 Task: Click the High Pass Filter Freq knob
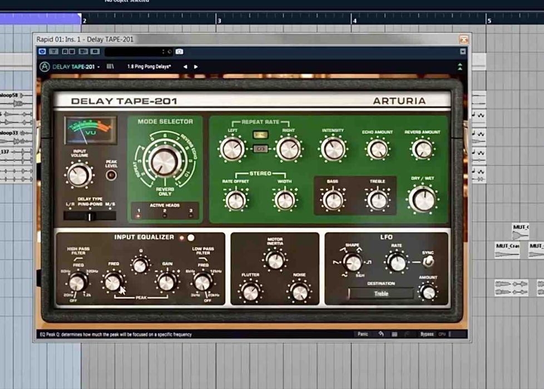77,282
